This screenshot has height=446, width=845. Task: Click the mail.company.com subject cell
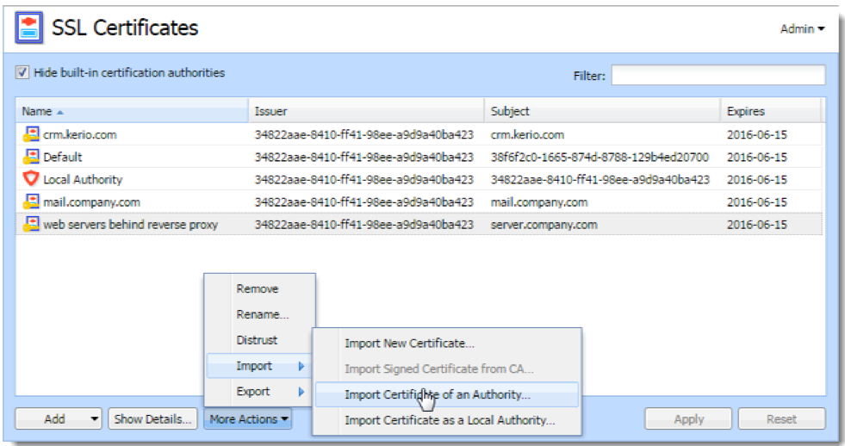coord(539,202)
